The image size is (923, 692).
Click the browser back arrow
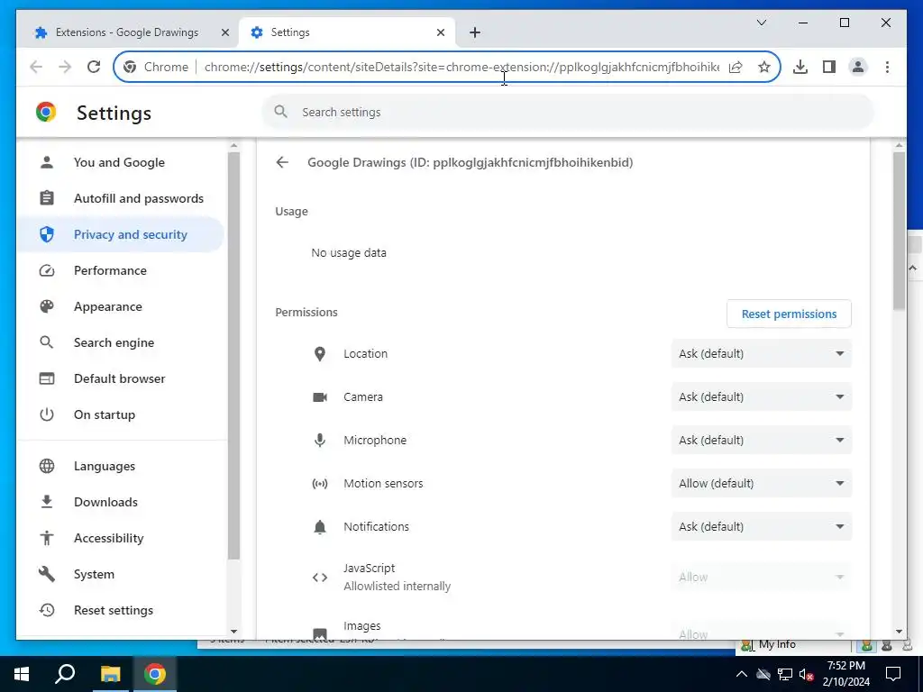tap(36, 67)
